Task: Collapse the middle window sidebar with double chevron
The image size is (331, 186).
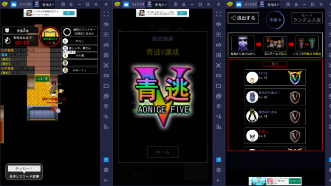Action: pyautogui.click(x=219, y=5)
